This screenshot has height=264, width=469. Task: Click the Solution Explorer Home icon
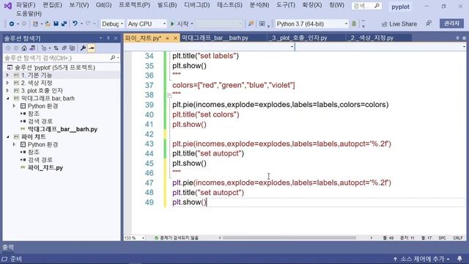tap(24, 48)
